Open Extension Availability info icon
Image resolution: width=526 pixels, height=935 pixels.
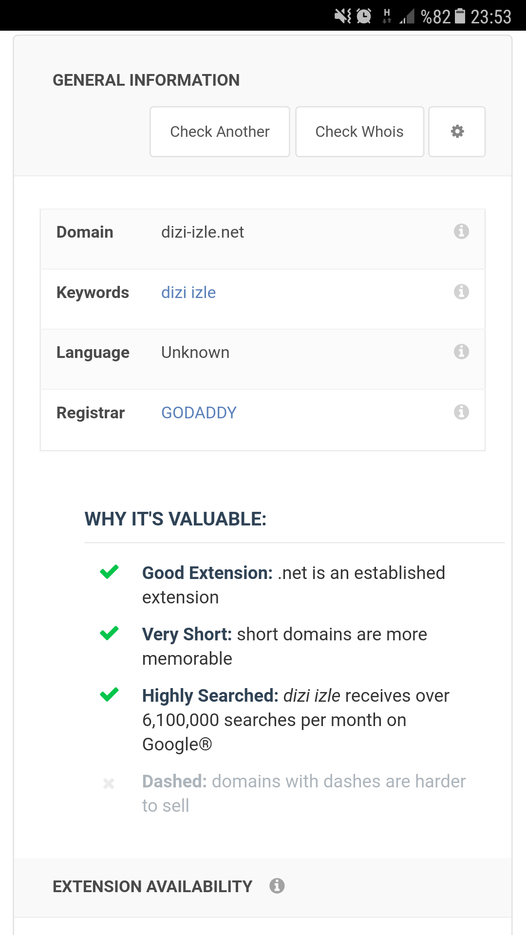277,886
